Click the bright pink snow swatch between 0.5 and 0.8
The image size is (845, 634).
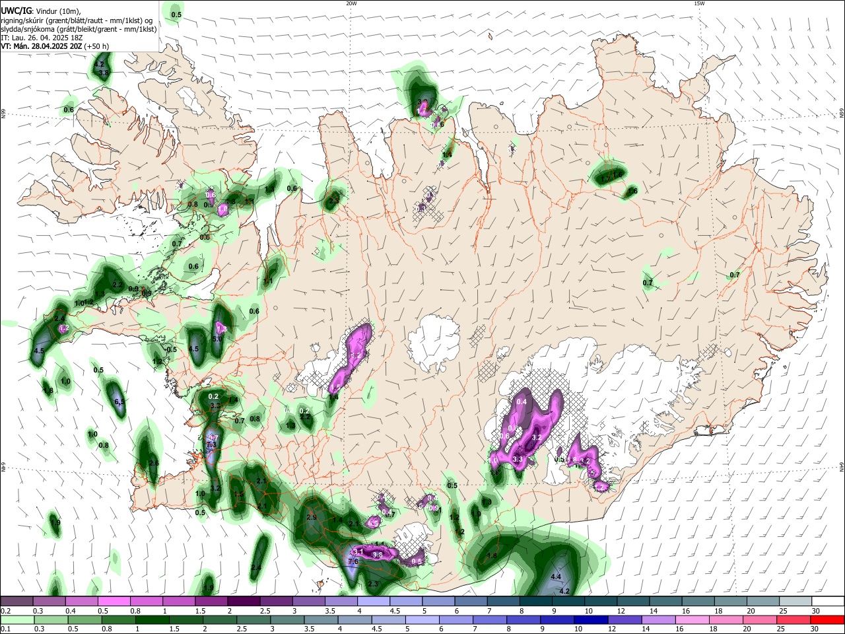[x=114, y=601]
